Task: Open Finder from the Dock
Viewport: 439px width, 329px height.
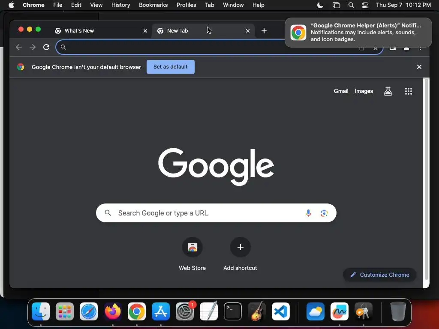Action: pos(41,311)
